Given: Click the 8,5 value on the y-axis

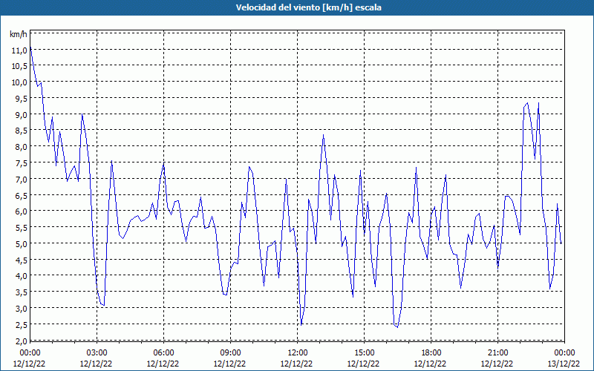Looking at the screenshot, I should 21,131.
